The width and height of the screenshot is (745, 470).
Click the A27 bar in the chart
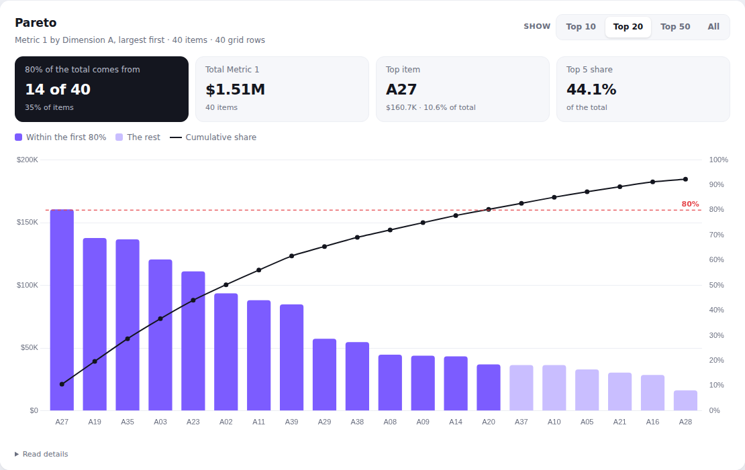[x=62, y=310]
